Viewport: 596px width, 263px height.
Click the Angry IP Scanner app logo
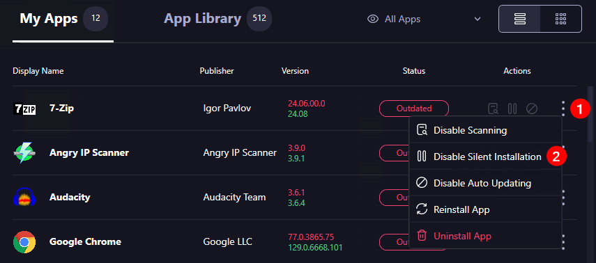coord(24,153)
